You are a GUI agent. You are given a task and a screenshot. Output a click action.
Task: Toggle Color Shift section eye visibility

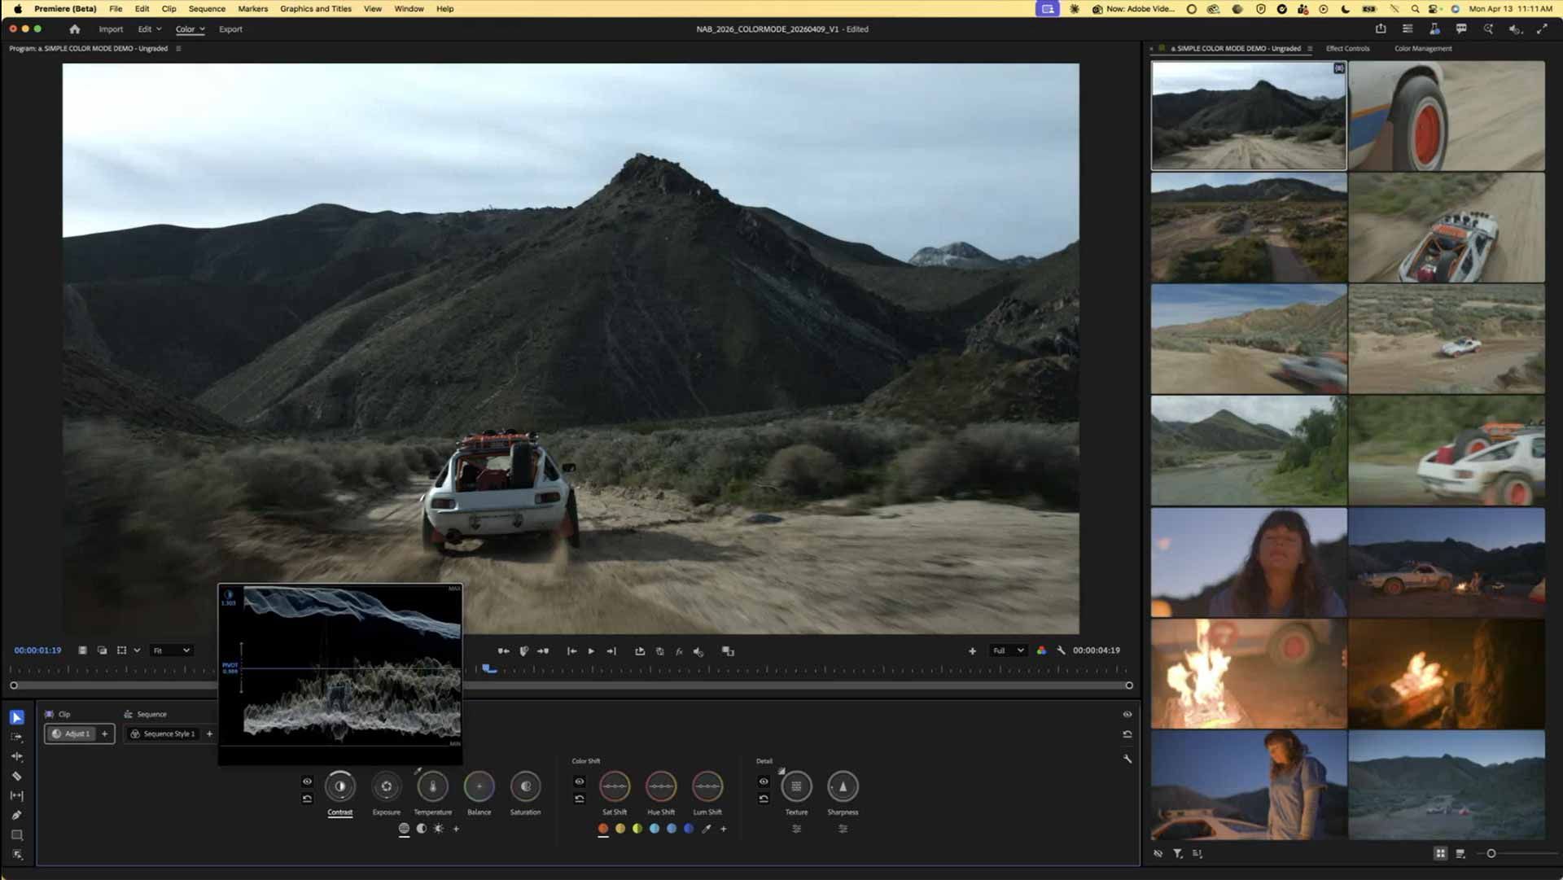(579, 781)
